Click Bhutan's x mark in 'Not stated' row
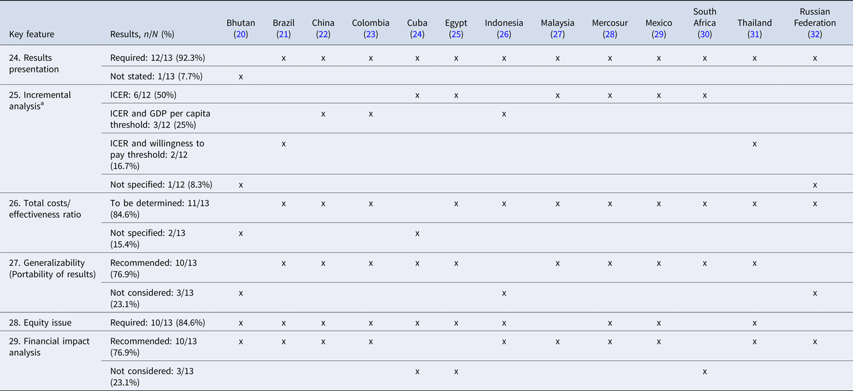Image resolution: width=853 pixels, height=391 pixels. point(241,77)
